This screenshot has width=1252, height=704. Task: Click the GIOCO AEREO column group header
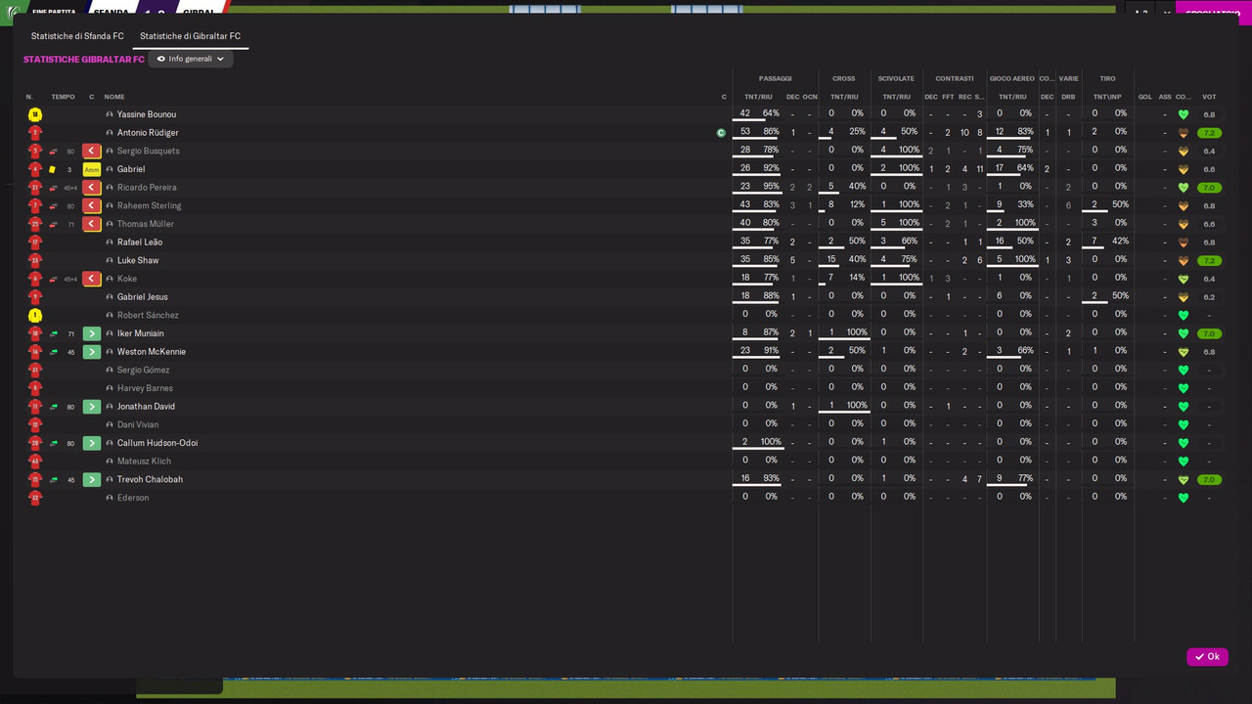[x=1012, y=78]
